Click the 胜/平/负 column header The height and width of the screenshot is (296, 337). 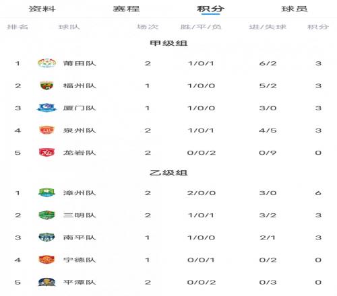[201, 27]
